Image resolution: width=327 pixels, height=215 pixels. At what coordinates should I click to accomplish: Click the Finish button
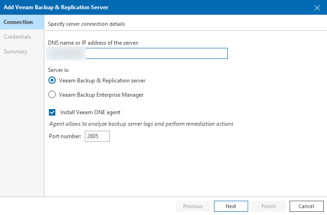[268, 206]
